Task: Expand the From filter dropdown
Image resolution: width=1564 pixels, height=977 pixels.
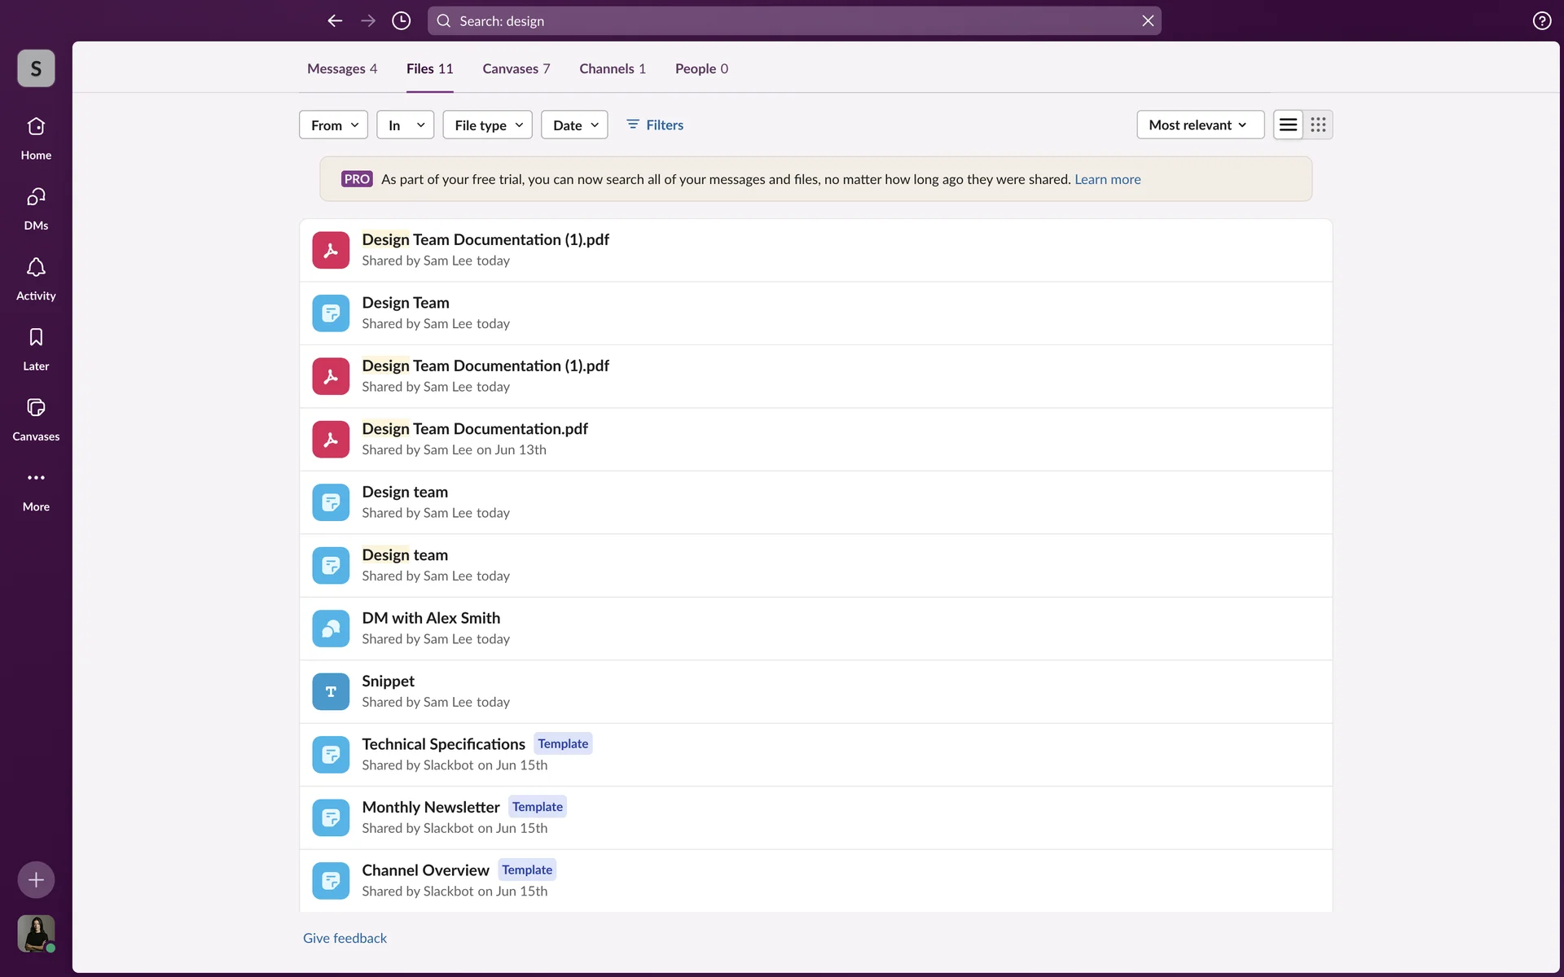Action: pos(334,125)
